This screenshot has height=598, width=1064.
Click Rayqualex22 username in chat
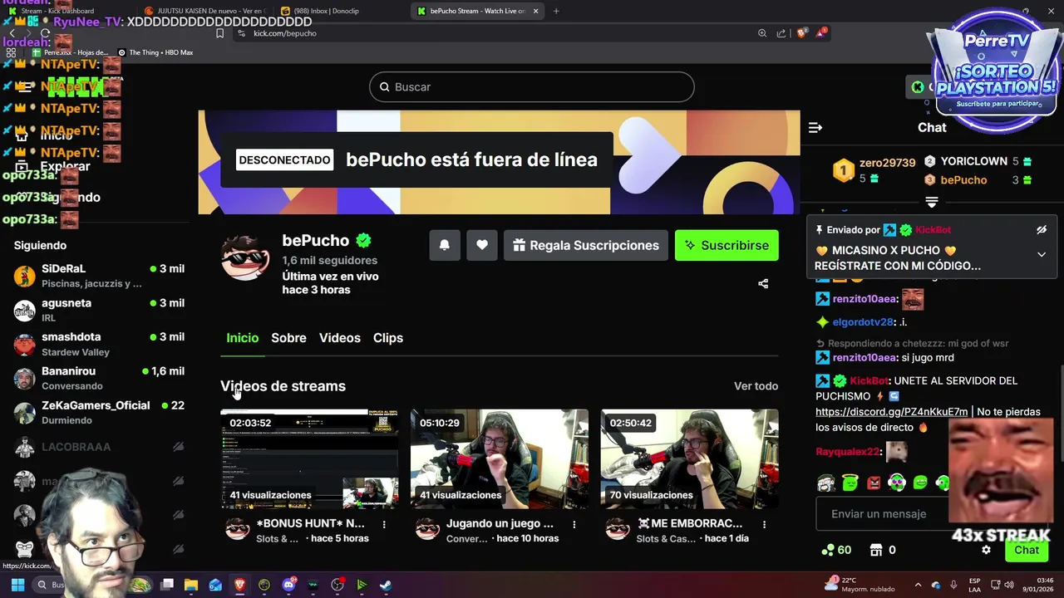pyautogui.click(x=847, y=452)
